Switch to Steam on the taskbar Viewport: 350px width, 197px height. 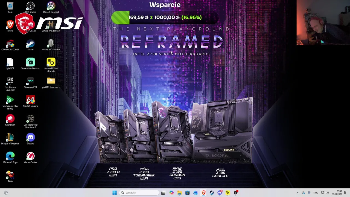pyautogui.click(x=211, y=193)
